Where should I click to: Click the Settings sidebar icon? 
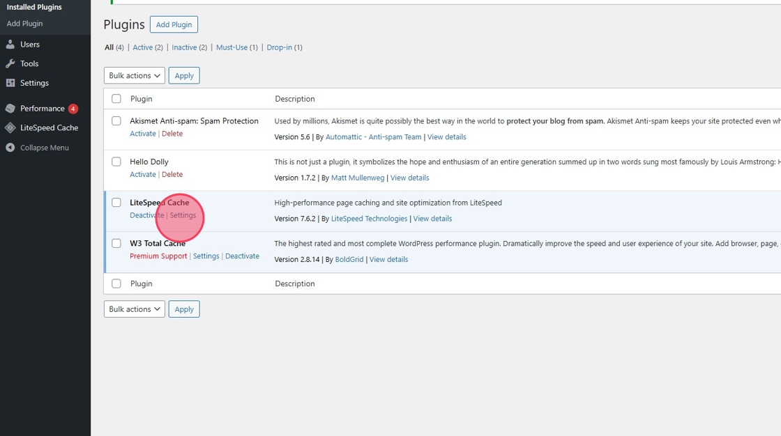pos(10,83)
